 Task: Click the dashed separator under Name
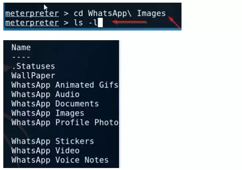coord(21,57)
